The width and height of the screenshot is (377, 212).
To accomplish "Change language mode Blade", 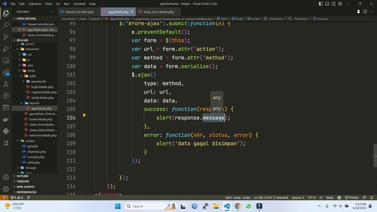I will (330, 197).
